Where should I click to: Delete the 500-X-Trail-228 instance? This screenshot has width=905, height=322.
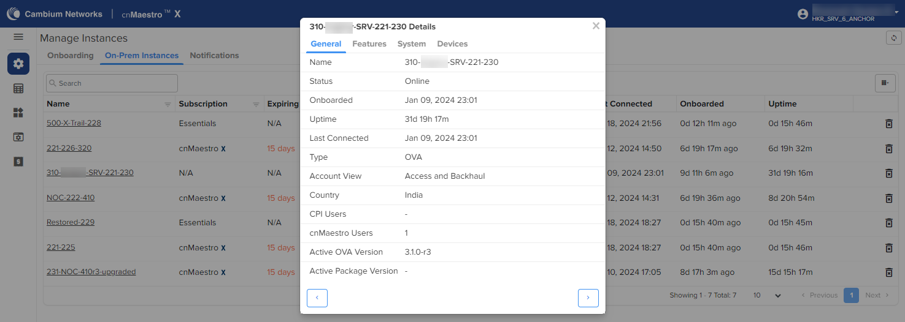(888, 124)
